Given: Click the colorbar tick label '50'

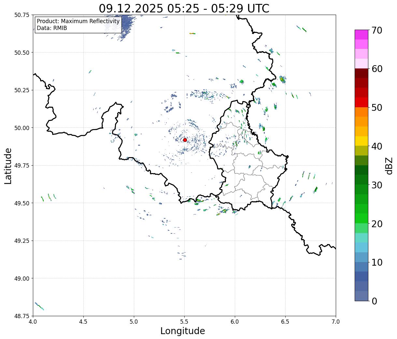Looking at the screenshot, I should pos(377,108).
